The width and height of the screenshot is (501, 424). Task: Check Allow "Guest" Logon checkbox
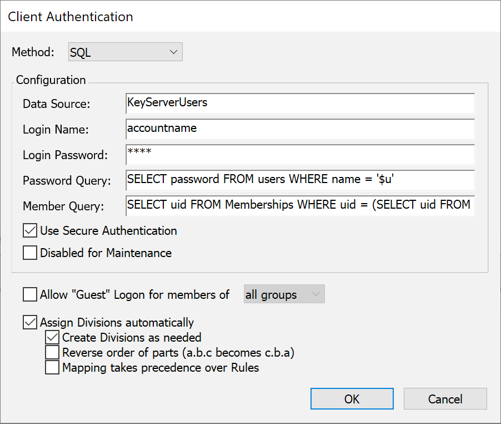(30, 294)
